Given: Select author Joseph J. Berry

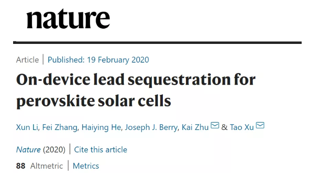Looking at the screenshot, I should click(151, 127).
